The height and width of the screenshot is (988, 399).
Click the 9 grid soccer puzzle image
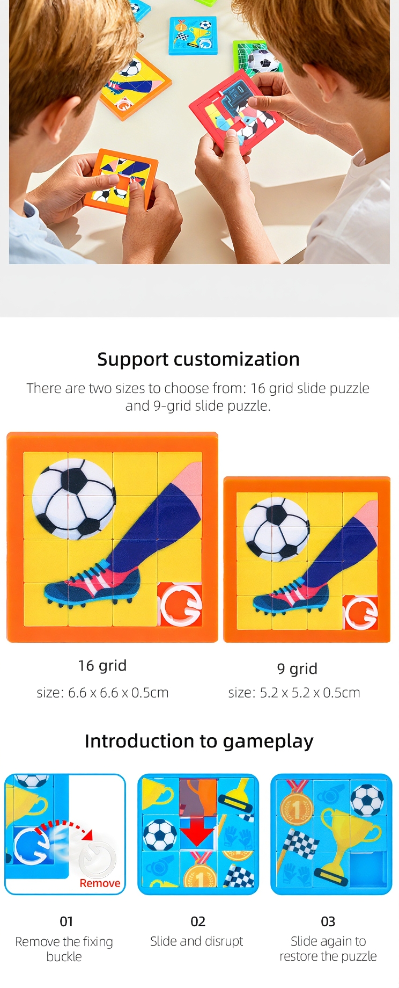pyautogui.click(x=307, y=560)
